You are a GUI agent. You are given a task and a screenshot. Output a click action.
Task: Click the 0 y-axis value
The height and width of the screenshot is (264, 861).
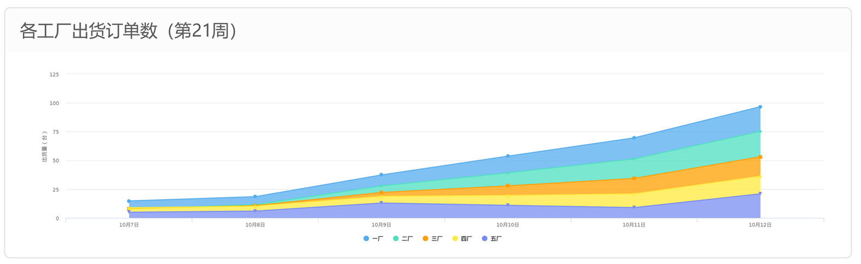[x=58, y=218]
